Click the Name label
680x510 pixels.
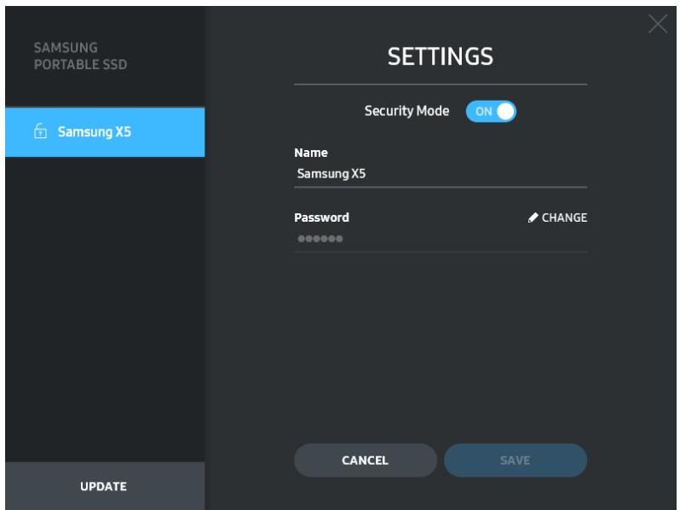311,153
